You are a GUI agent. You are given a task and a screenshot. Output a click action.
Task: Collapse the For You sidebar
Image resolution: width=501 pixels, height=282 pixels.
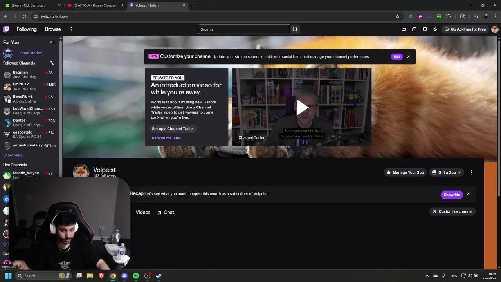click(52, 42)
